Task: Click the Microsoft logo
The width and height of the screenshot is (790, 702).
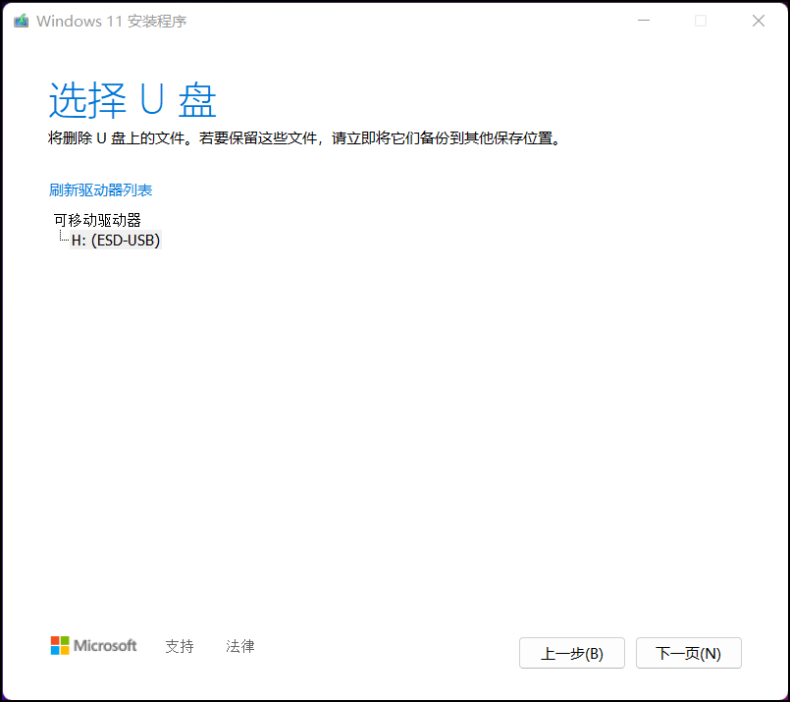Action: pos(93,646)
